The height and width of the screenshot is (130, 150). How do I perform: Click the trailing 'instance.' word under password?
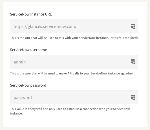(16, 113)
